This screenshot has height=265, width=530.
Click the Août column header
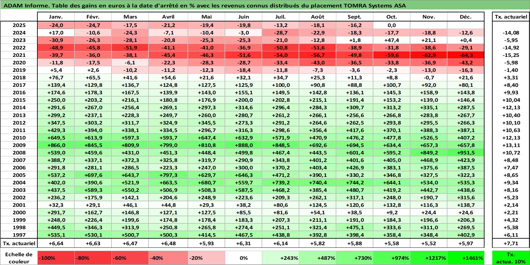317,17
